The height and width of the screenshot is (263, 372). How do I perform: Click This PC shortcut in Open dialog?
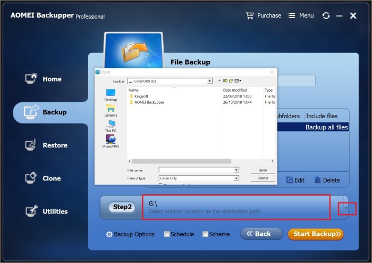[x=111, y=126]
